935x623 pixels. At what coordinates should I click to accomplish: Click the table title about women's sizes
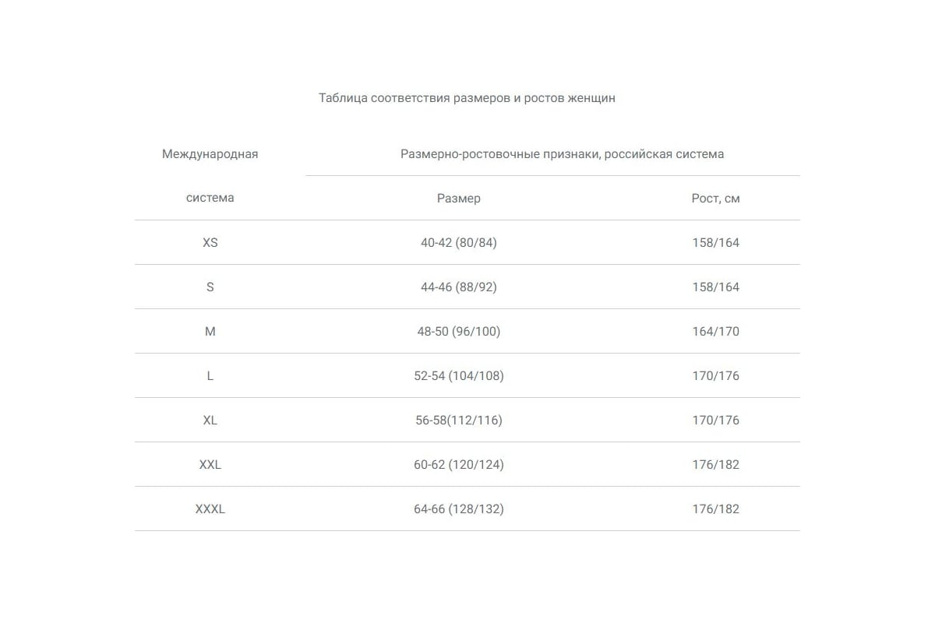[x=467, y=98]
